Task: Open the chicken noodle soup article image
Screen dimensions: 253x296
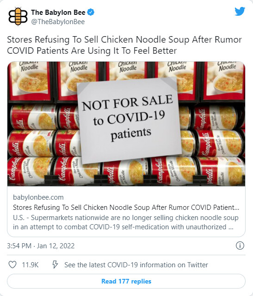Action: [126, 124]
